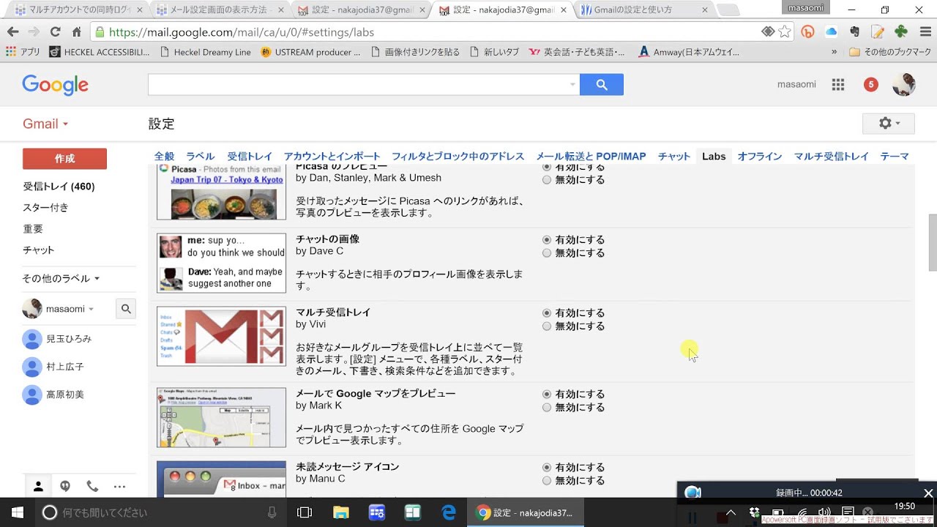Reload the Gmail settings page
Viewport: 937px width, 527px height.
(55, 32)
